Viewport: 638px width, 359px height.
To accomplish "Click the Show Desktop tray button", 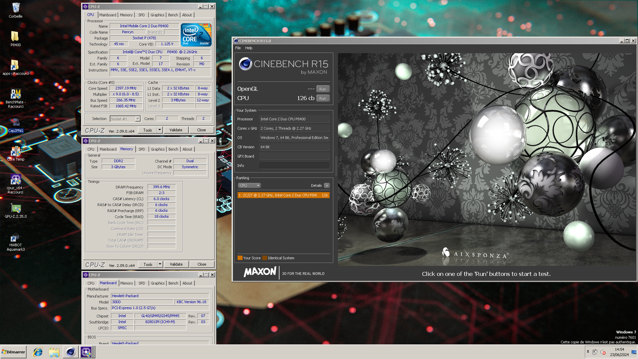I will point(634,352).
